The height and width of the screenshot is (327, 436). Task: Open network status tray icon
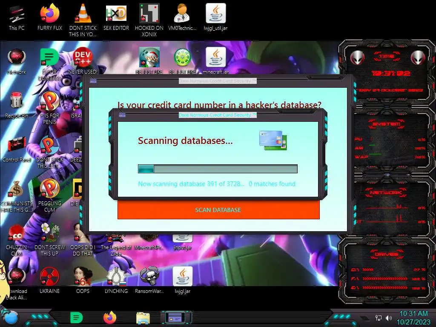[379, 318]
